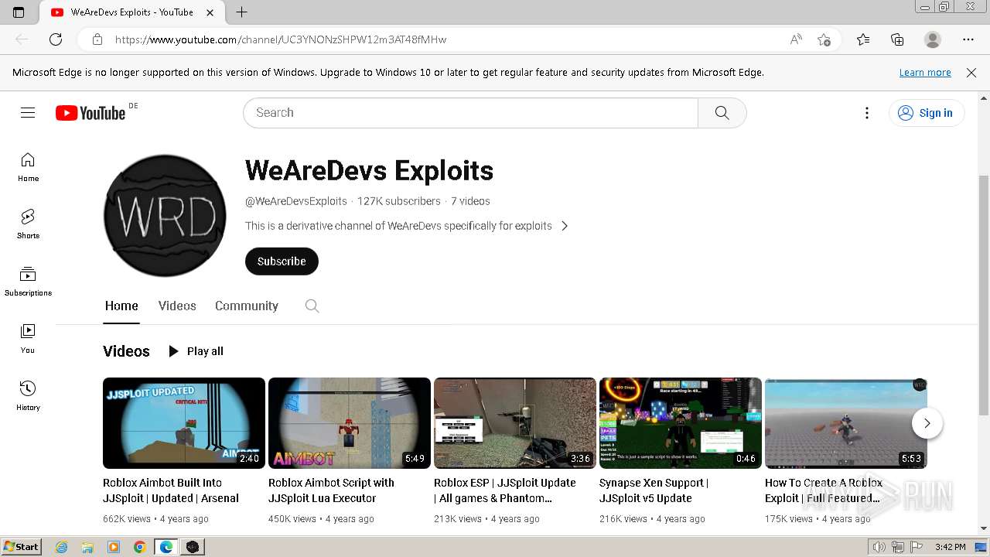Open the Windows Start menu
This screenshot has width=990, height=557.
tap(21, 547)
